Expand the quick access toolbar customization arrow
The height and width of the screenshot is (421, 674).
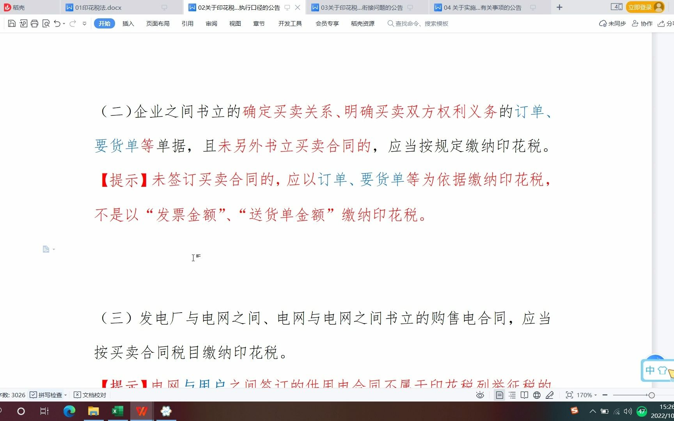point(84,24)
